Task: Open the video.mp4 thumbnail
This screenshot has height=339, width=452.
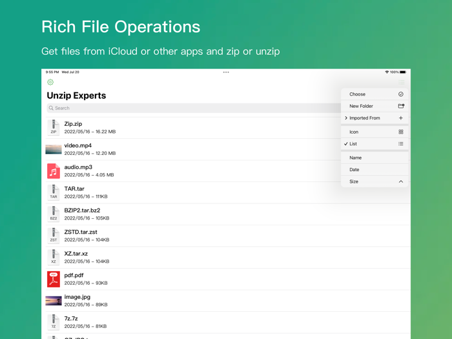Action: tap(54, 149)
